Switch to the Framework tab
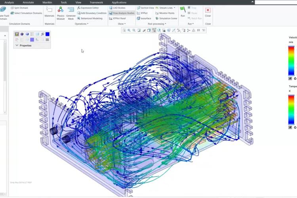297x198 pixels. click(96, 2)
